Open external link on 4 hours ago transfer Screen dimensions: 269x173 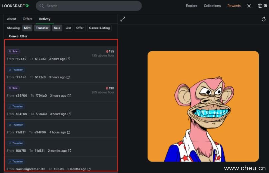(x=69, y=132)
